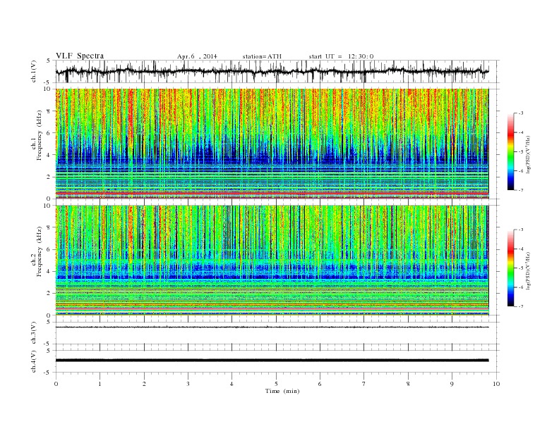The image size is (559, 431).
Task: Click the "7" tick on the time axis
Action: point(364,384)
